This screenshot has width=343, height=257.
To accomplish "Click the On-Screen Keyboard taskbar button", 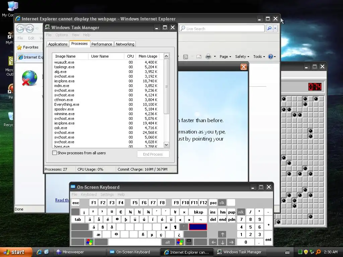I will tap(133, 252).
